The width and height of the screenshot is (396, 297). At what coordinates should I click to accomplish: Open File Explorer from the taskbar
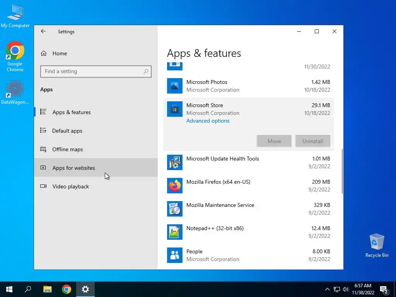[x=47, y=289]
